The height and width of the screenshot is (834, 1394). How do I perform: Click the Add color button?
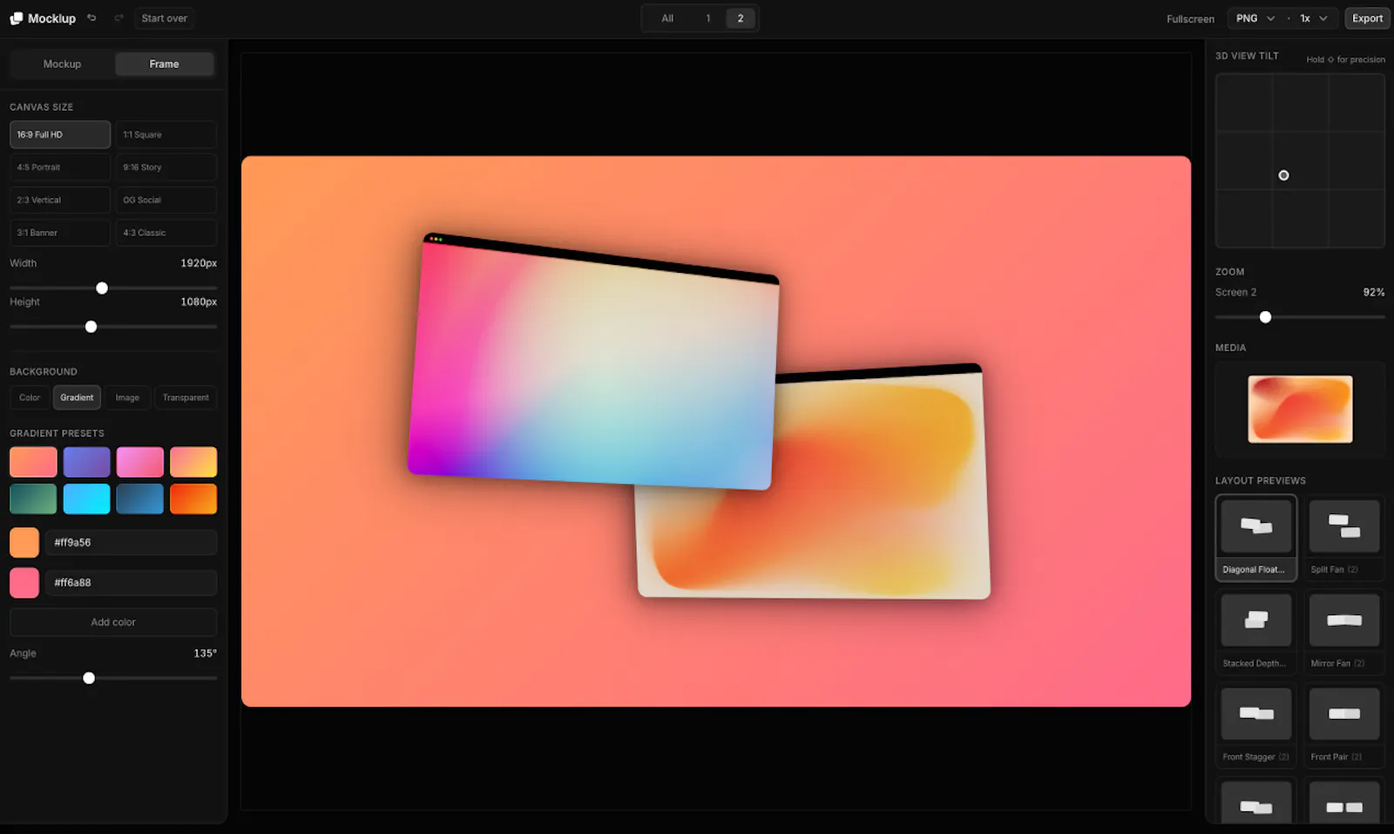click(113, 622)
